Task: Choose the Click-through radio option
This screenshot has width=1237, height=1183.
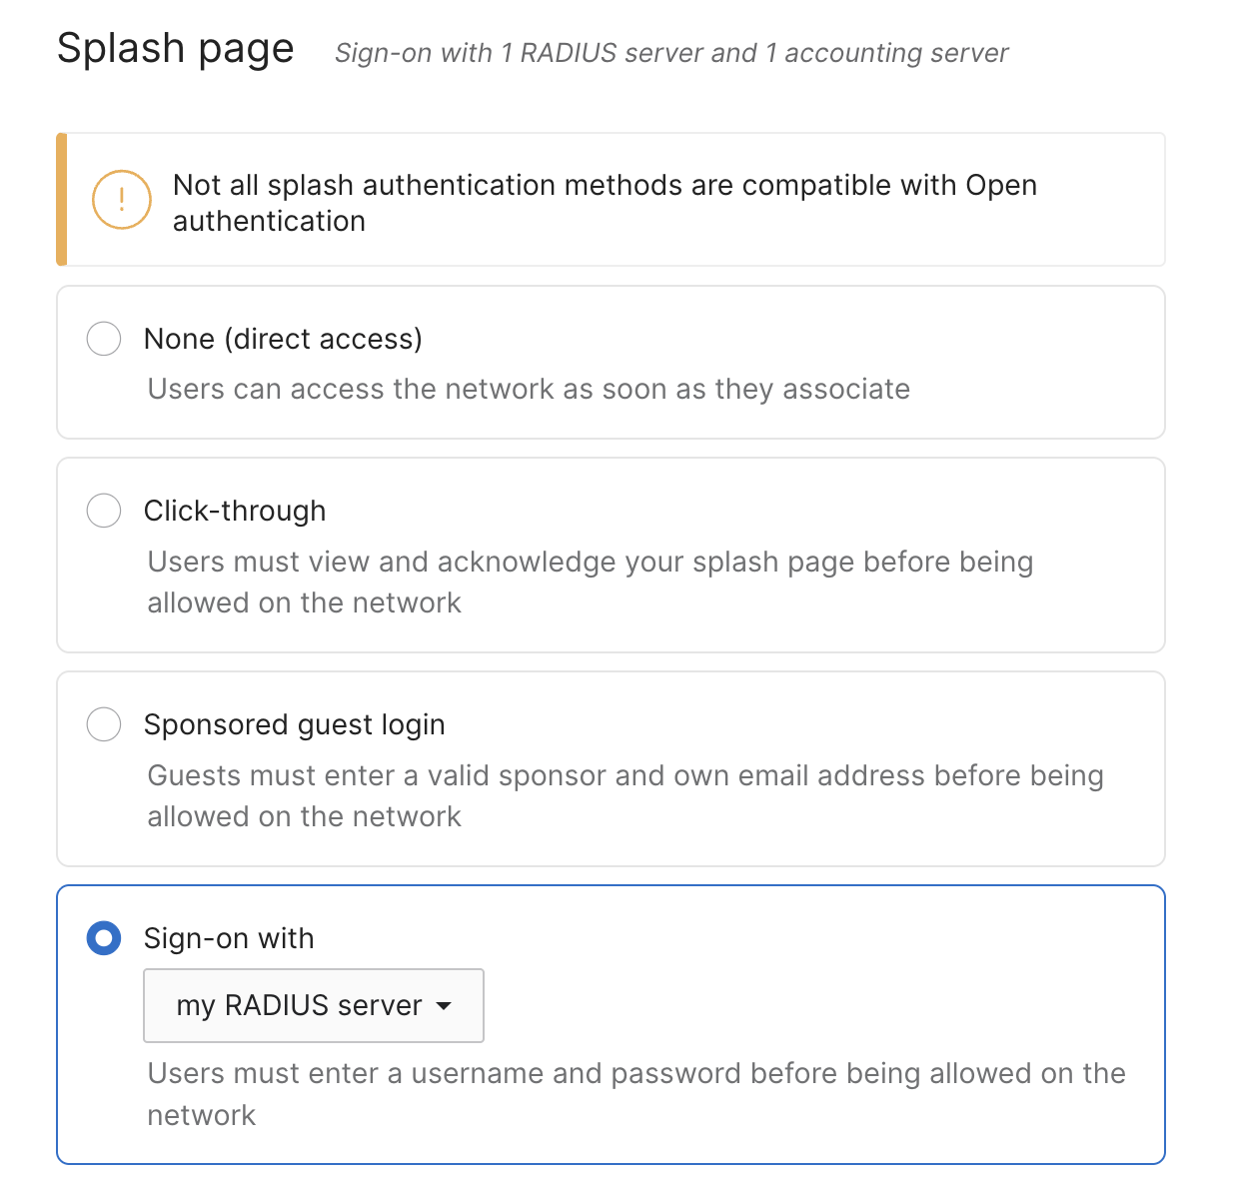Action: point(104,511)
